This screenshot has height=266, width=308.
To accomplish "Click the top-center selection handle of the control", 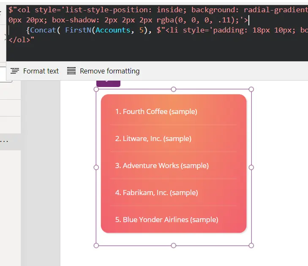I will pyautogui.click(x=174, y=90).
